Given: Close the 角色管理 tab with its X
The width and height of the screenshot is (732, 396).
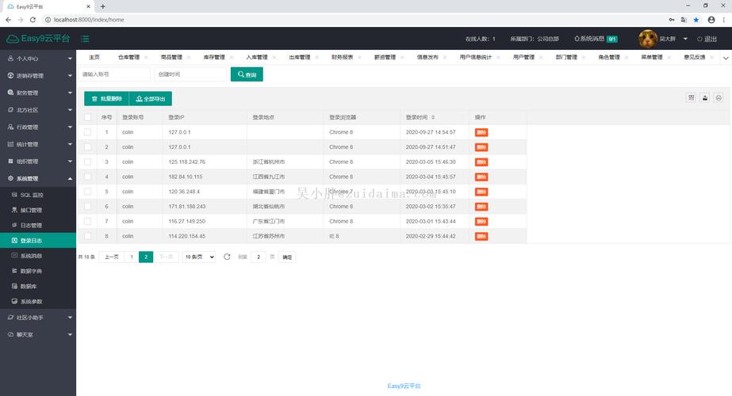Looking at the screenshot, I should (626, 57).
